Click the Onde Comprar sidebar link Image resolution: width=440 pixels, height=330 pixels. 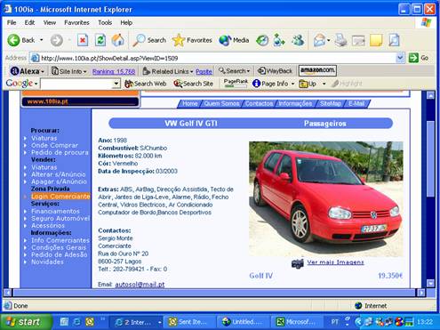[x=54, y=145]
